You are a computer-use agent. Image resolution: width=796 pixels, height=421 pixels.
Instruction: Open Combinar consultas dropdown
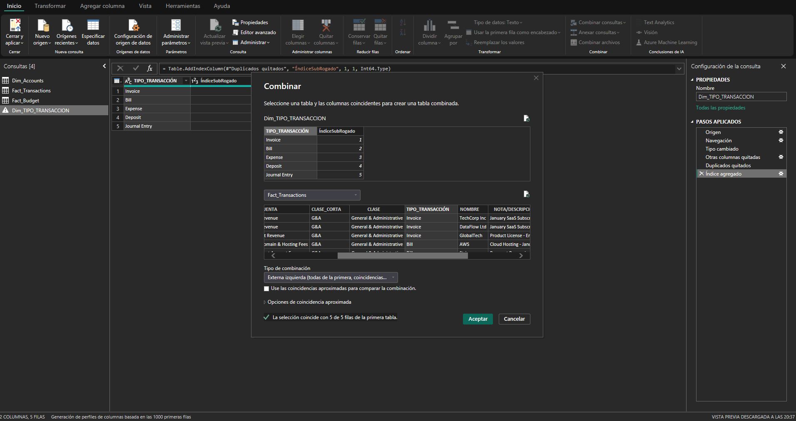[x=598, y=22]
